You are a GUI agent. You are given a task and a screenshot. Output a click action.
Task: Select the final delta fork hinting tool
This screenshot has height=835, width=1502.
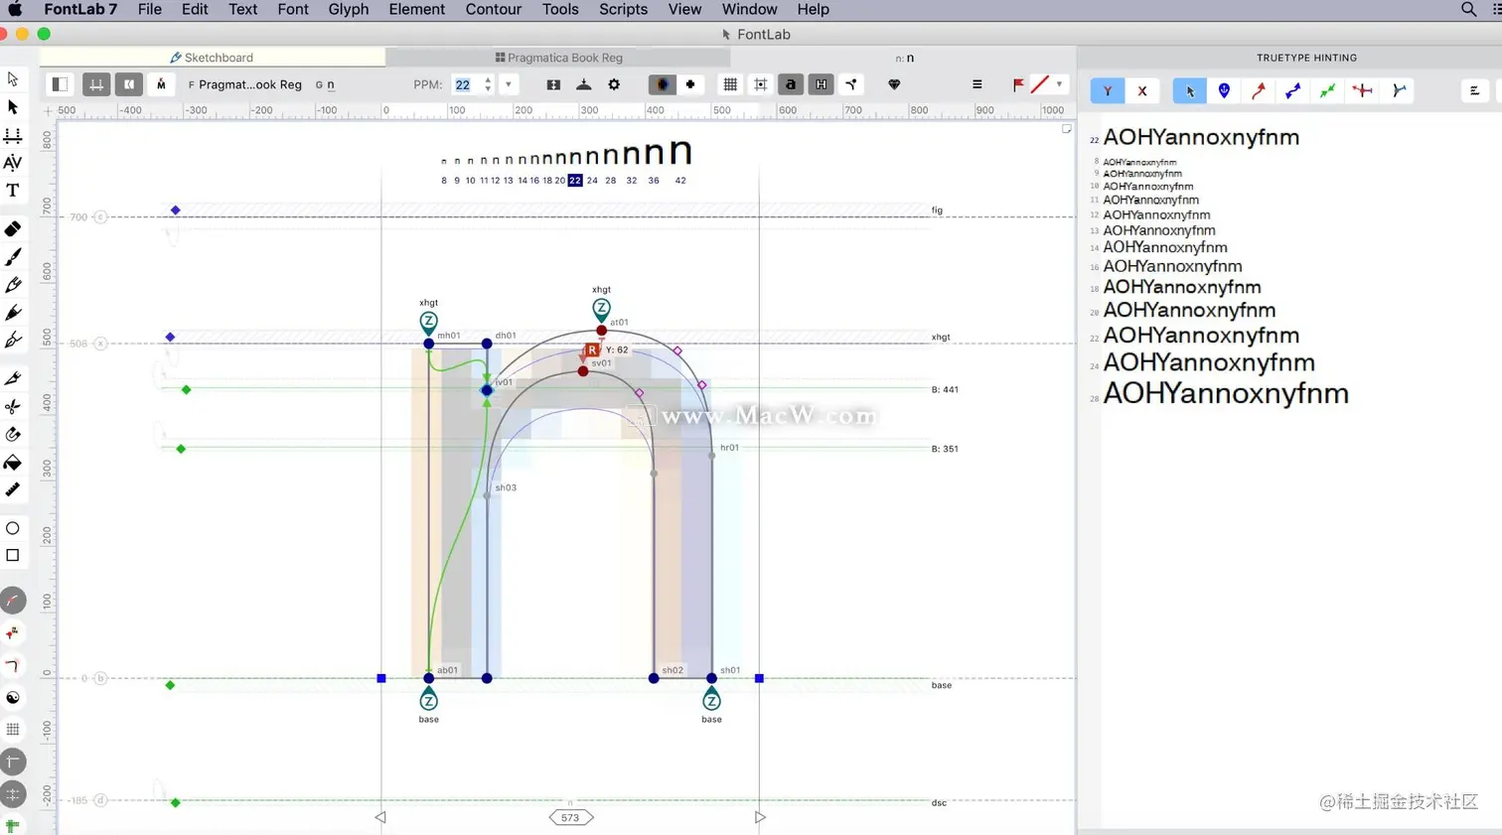(1399, 90)
